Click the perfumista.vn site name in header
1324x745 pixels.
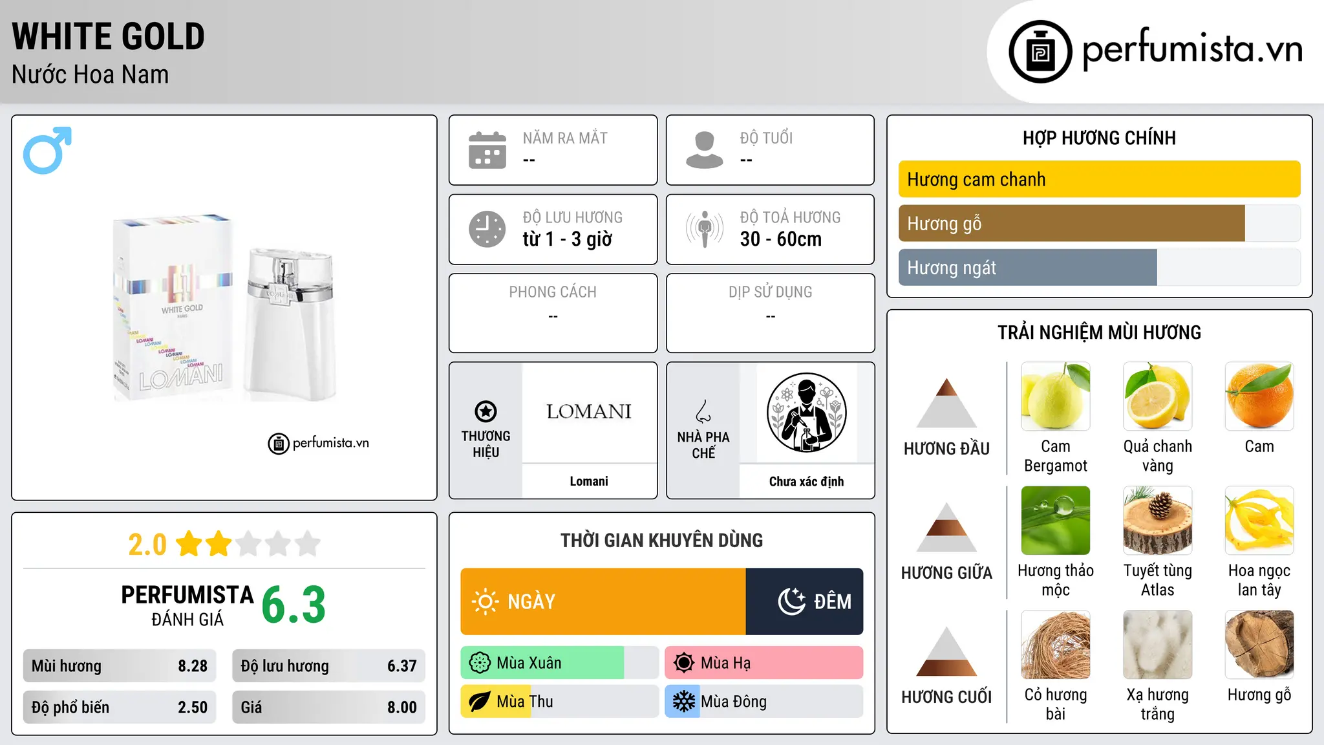click(x=1192, y=49)
